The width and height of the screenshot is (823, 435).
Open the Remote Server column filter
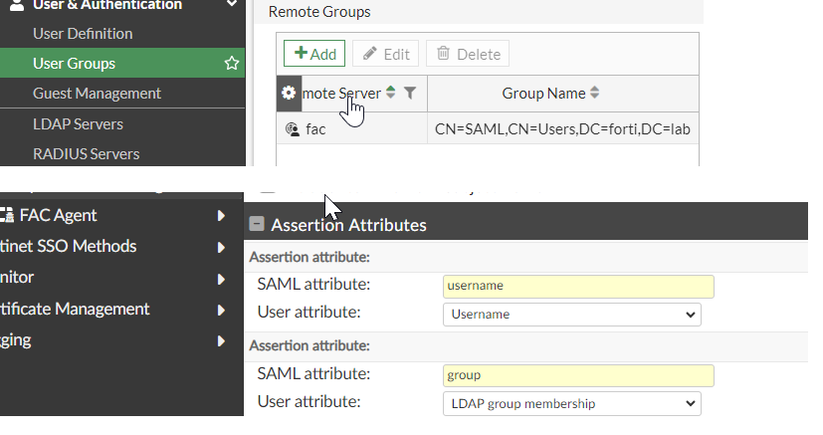410,93
